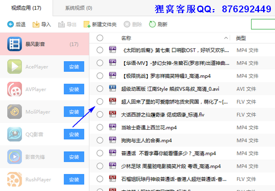Image resolution: width=275 pixels, height=191 pixels.
Task: Open the 视频应用 (17) tab
Action: 26,8
